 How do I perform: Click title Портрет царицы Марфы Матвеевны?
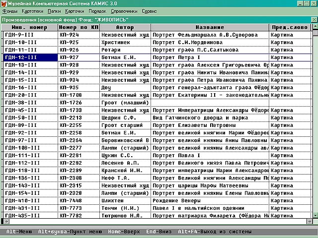(200, 185)
